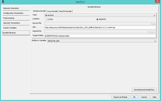The height and width of the screenshot is (101, 161).
Task: Open the System Variables section
Action: point(16,28)
